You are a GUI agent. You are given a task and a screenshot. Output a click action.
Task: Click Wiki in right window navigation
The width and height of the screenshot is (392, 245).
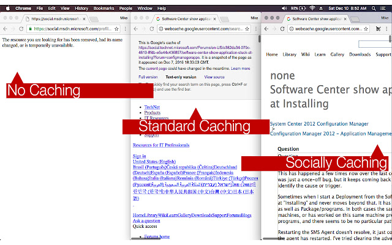point(305,55)
